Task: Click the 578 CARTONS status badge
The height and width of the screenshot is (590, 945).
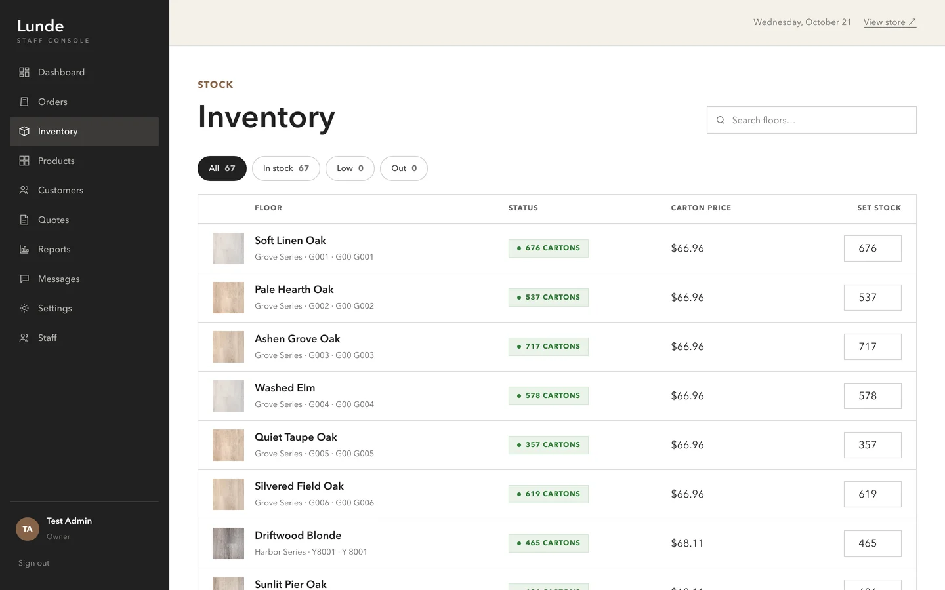Action: point(549,396)
